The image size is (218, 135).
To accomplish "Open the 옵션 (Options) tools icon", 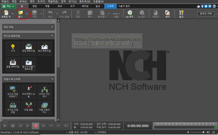I will (181, 13).
